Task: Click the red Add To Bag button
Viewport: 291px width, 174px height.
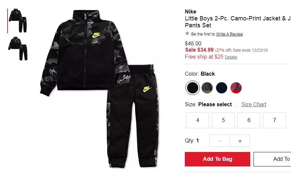Action: tap(217, 159)
